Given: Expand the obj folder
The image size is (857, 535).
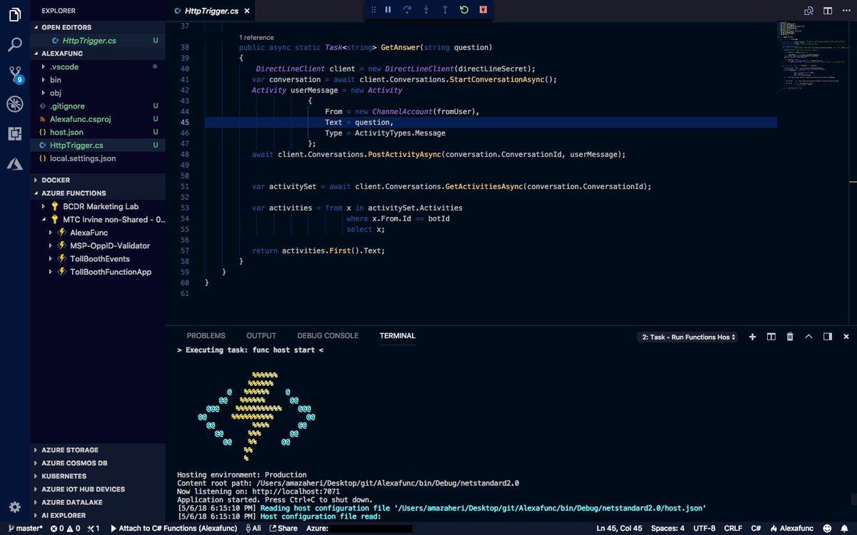Looking at the screenshot, I should [98, 93].
